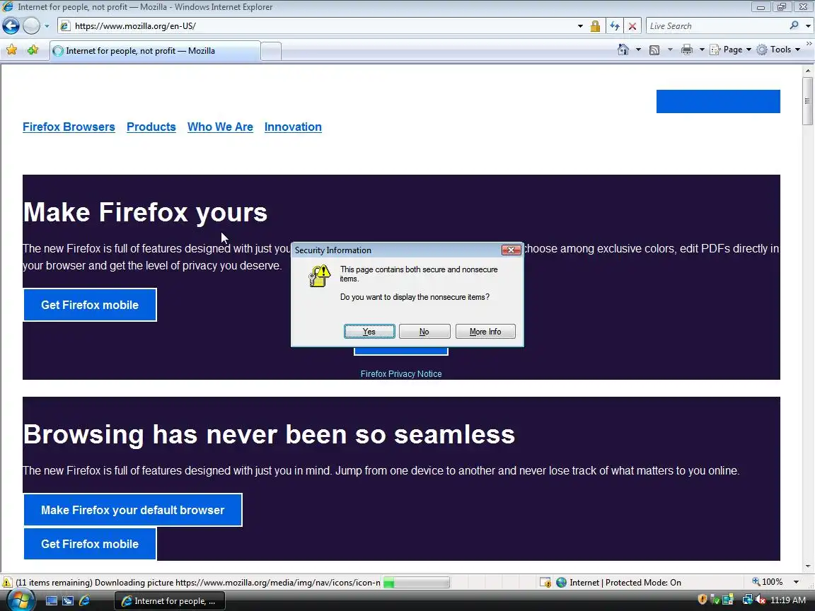
Task: Open the search provider dropdown arrow
Action: pyautogui.click(x=808, y=26)
